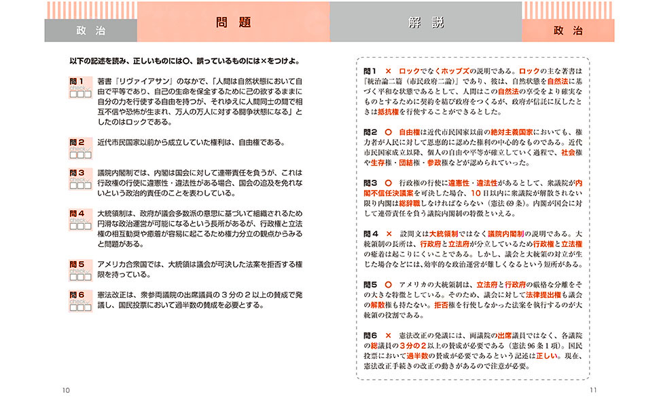659x407 pixels.
Task: Select the 解説 header tab
Action: click(x=426, y=22)
